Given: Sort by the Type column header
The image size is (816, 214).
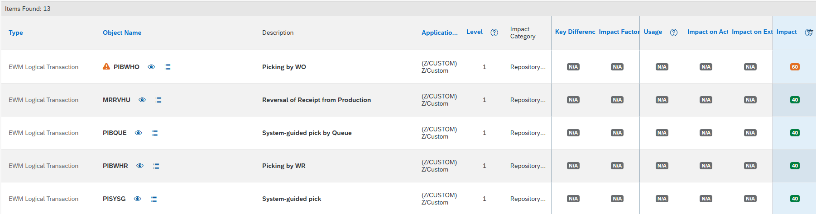Looking at the screenshot, I should (16, 33).
